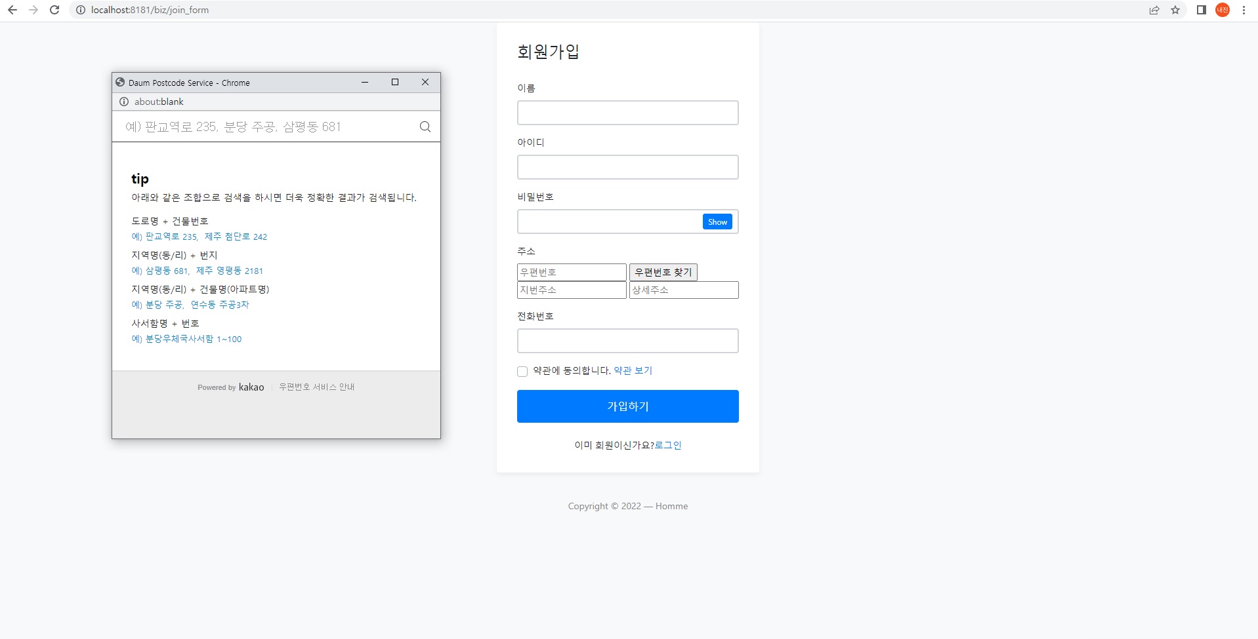Open the 로그인 link
1258x639 pixels.
669,445
